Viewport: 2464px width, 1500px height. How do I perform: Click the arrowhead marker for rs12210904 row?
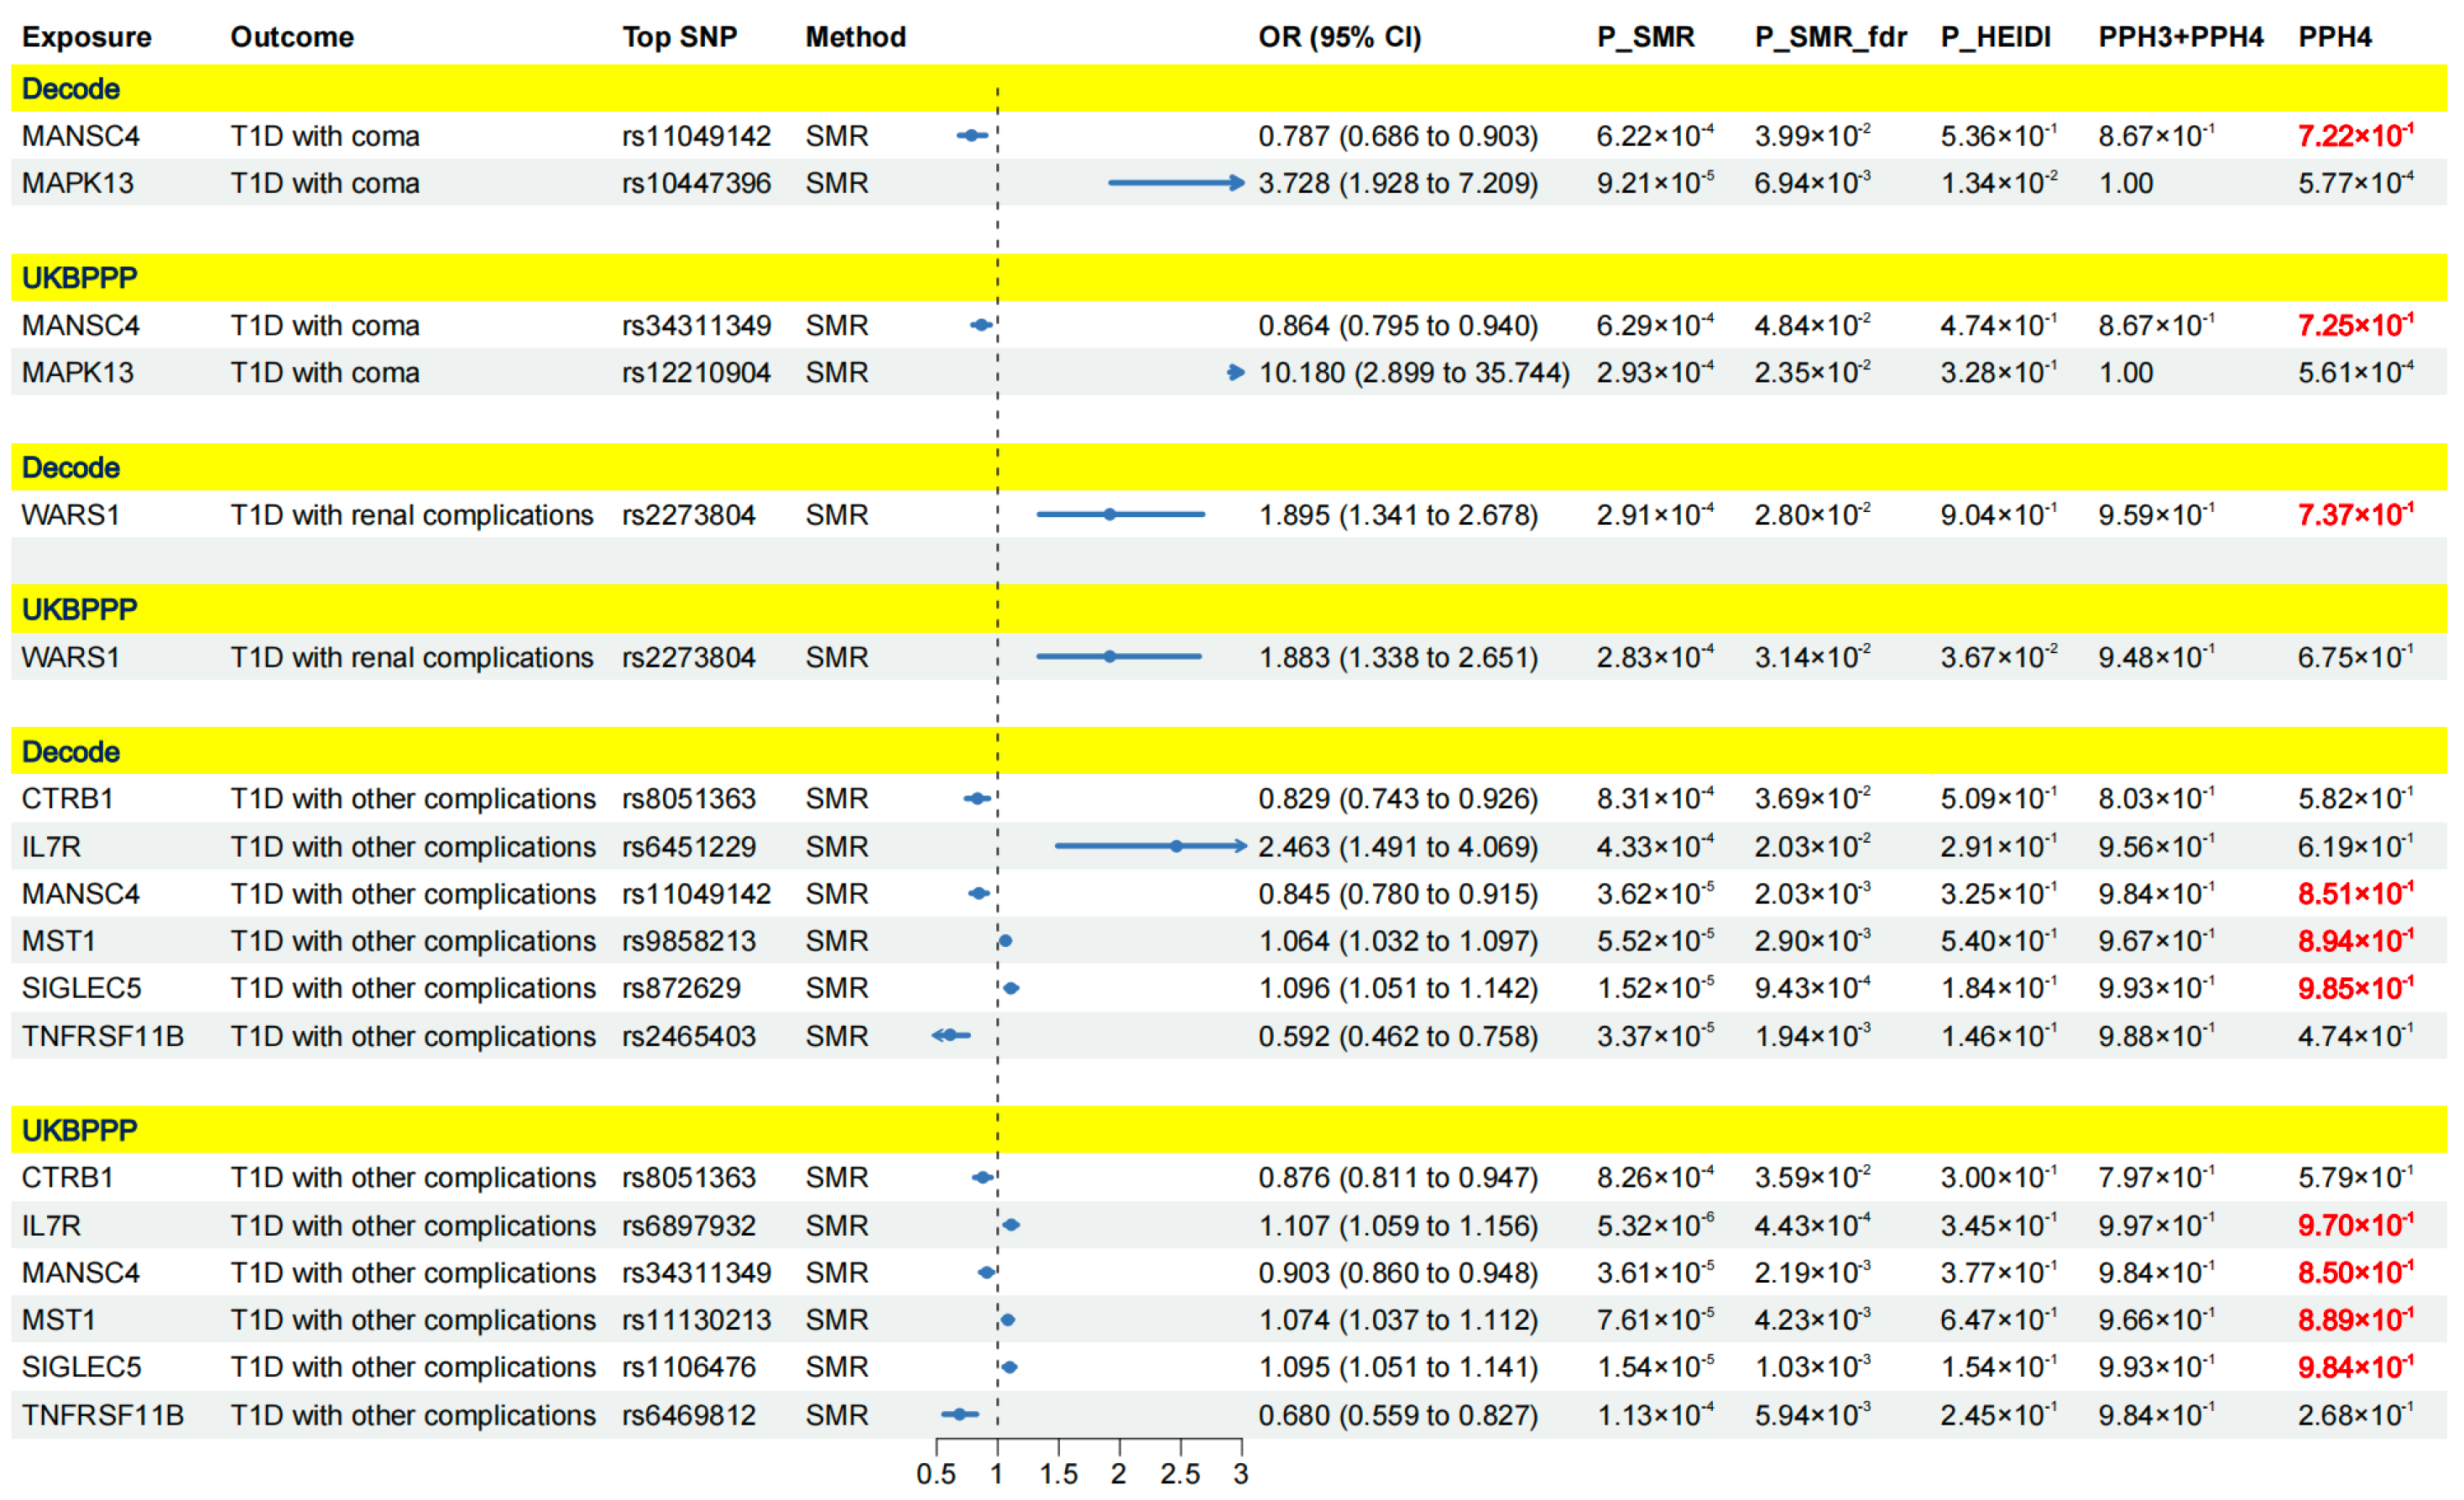point(1237,373)
